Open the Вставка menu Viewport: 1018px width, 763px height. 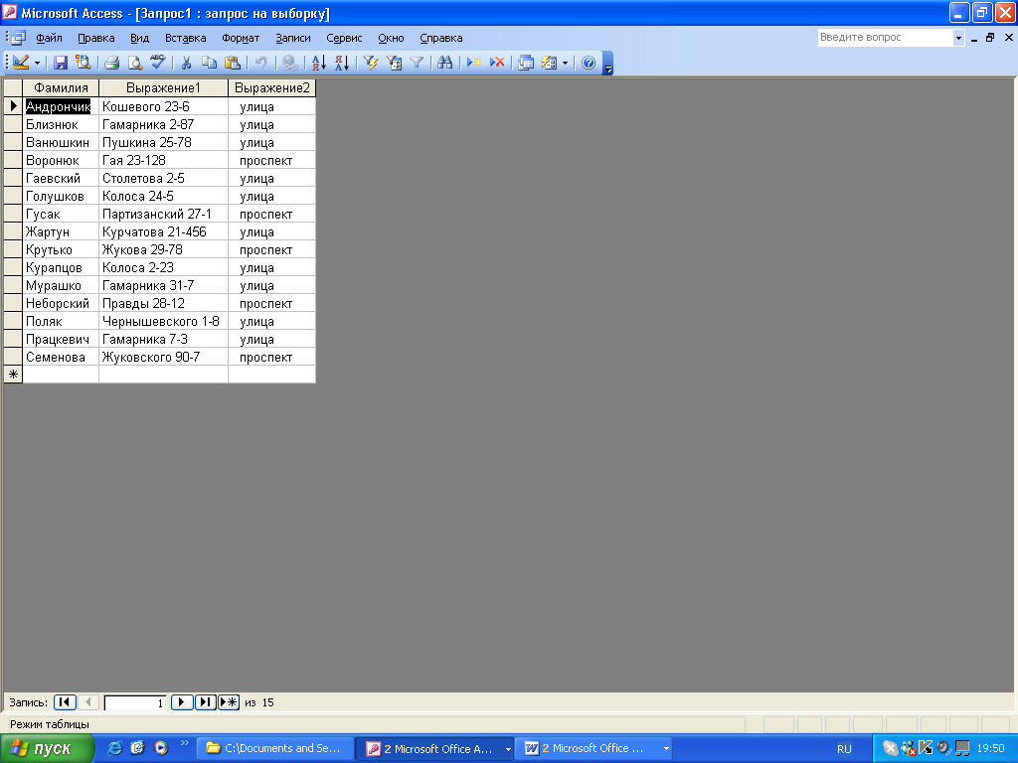(x=186, y=38)
